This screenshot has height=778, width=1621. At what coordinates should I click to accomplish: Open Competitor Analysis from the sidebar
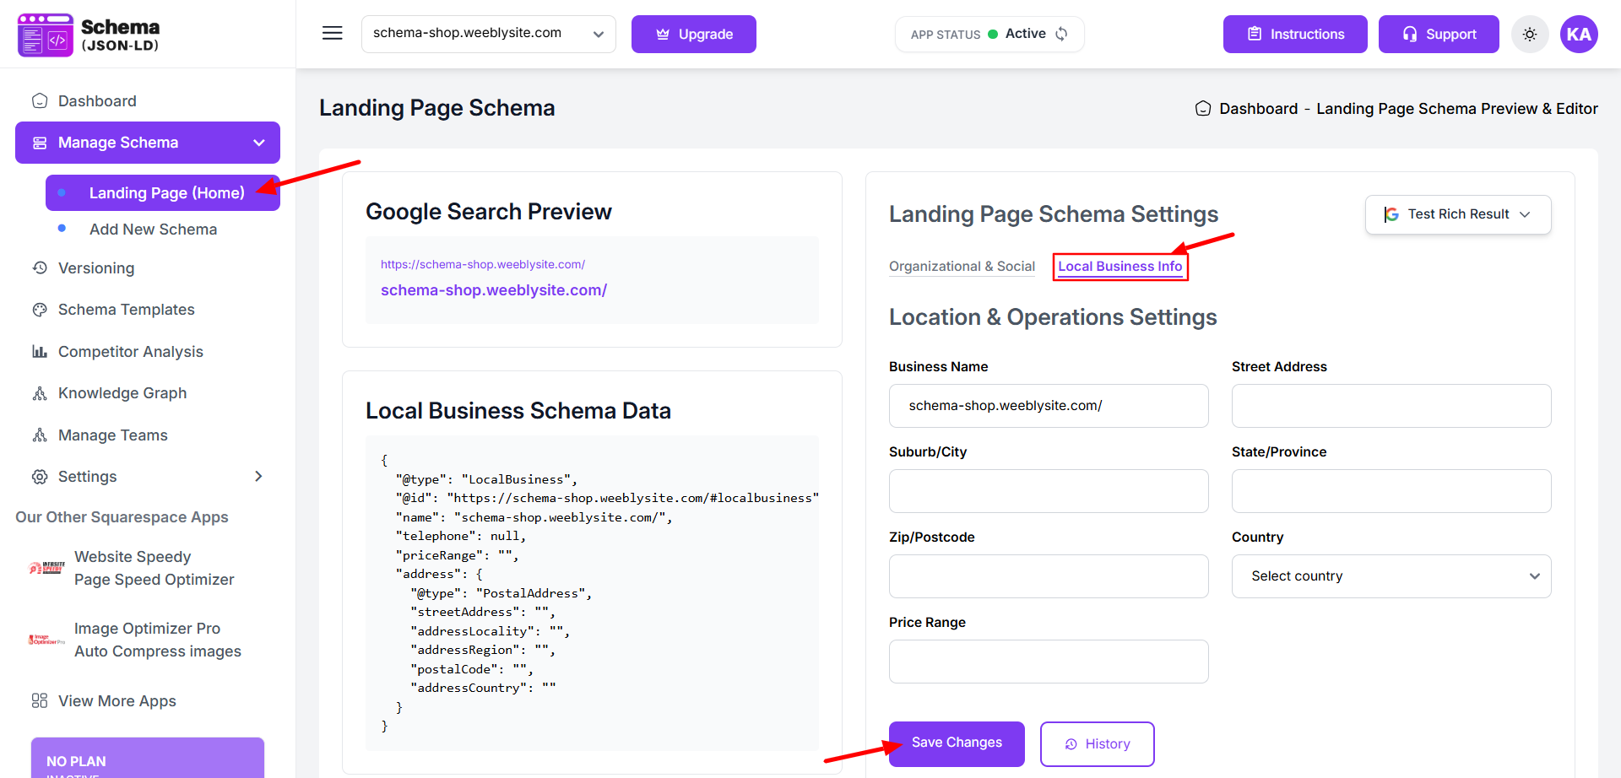tap(130, 352)
